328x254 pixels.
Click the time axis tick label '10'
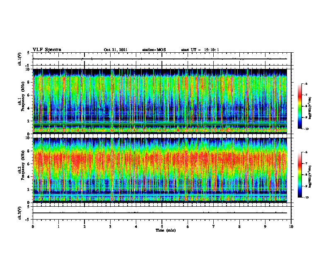pyautogui.click(x=291, y=227)
